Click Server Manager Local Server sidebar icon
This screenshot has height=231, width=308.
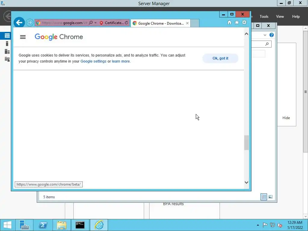coord(7,44)
